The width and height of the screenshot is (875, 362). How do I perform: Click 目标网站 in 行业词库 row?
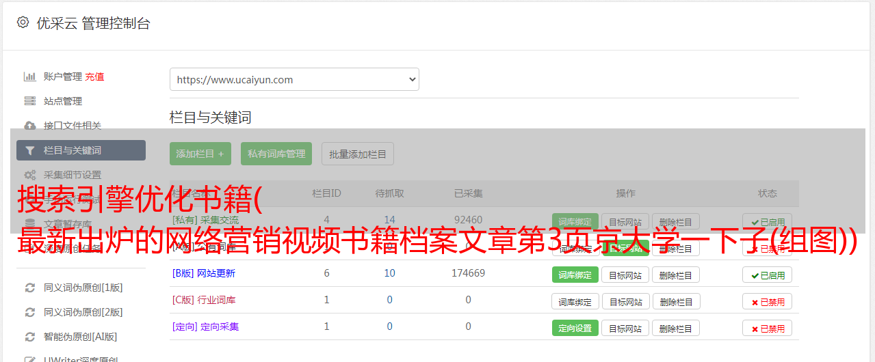tap(625, 301)
